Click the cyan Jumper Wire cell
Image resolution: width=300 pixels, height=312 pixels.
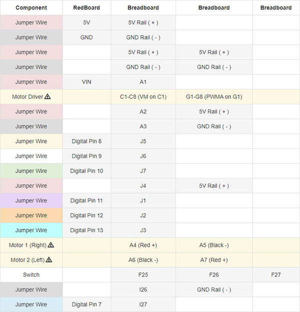click(31, 230)
